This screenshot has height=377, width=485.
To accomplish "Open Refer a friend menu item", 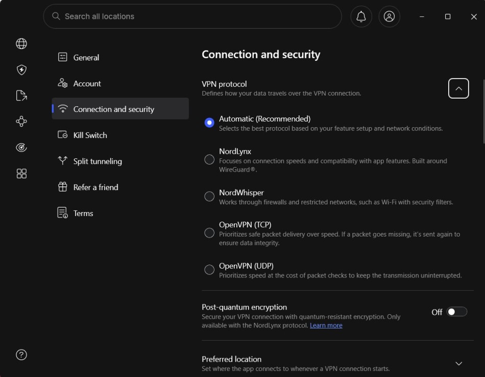I will tap(120, 187).
